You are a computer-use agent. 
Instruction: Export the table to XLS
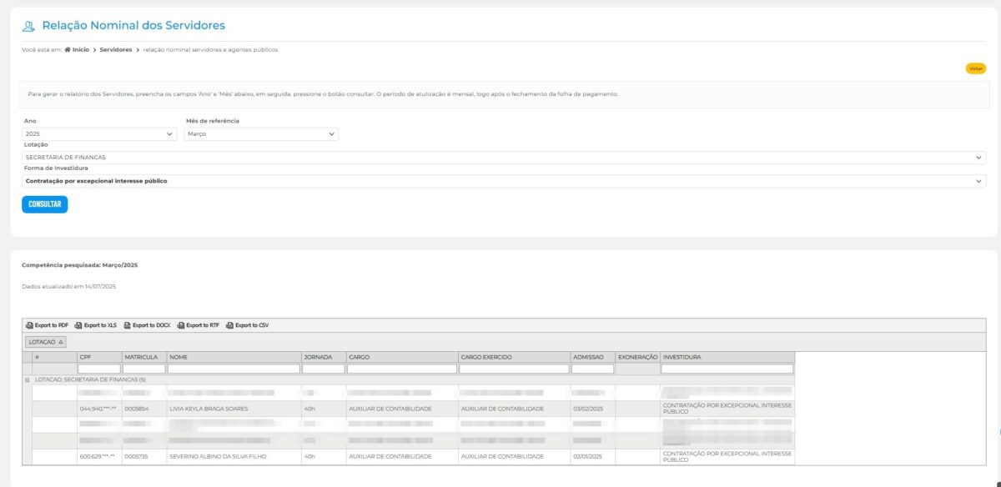tap(95, 325)
